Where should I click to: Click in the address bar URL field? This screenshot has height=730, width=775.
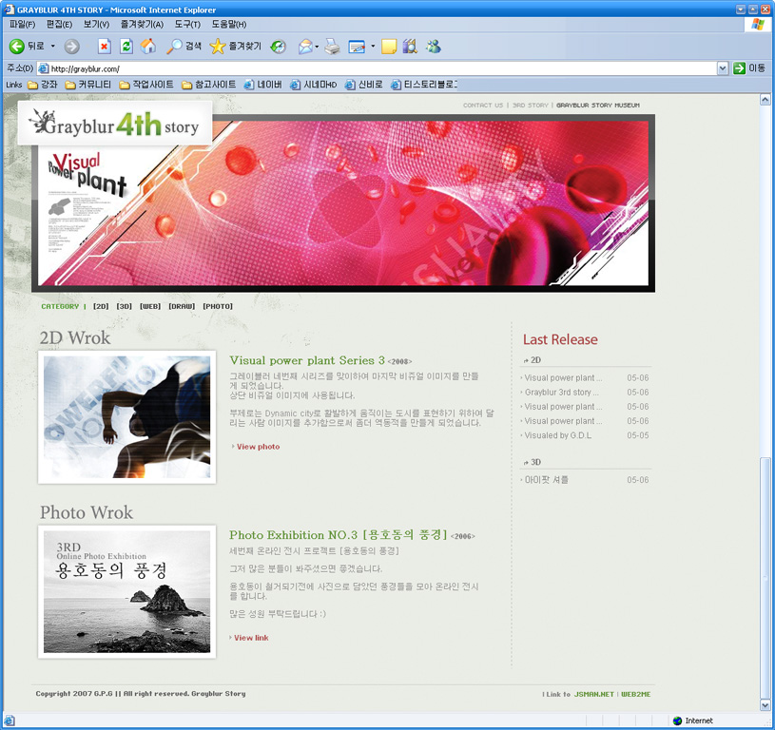point(380,68)
